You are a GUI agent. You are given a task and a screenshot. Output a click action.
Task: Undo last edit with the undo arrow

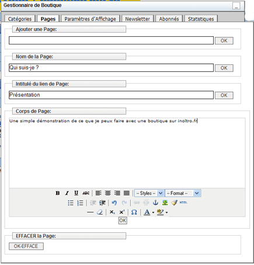[x=114, y=203]
